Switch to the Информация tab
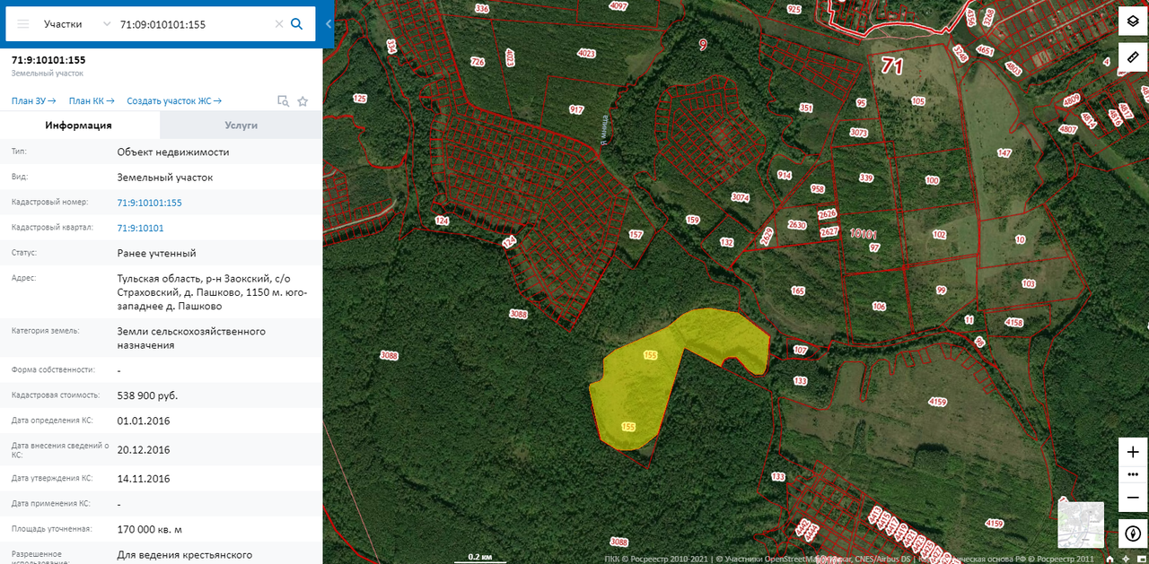 pyautogui.click(x=79, y=126)
